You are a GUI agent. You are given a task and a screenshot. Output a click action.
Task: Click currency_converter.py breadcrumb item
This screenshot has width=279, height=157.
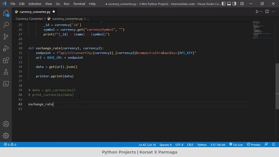68,19
